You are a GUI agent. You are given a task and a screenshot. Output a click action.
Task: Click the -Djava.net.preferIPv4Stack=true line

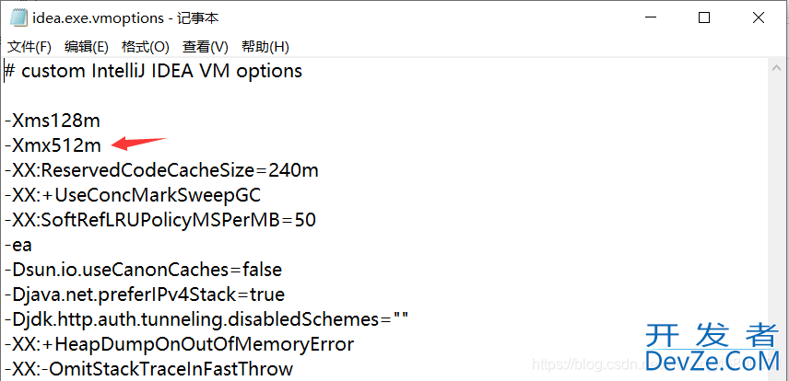pos(145,294)
